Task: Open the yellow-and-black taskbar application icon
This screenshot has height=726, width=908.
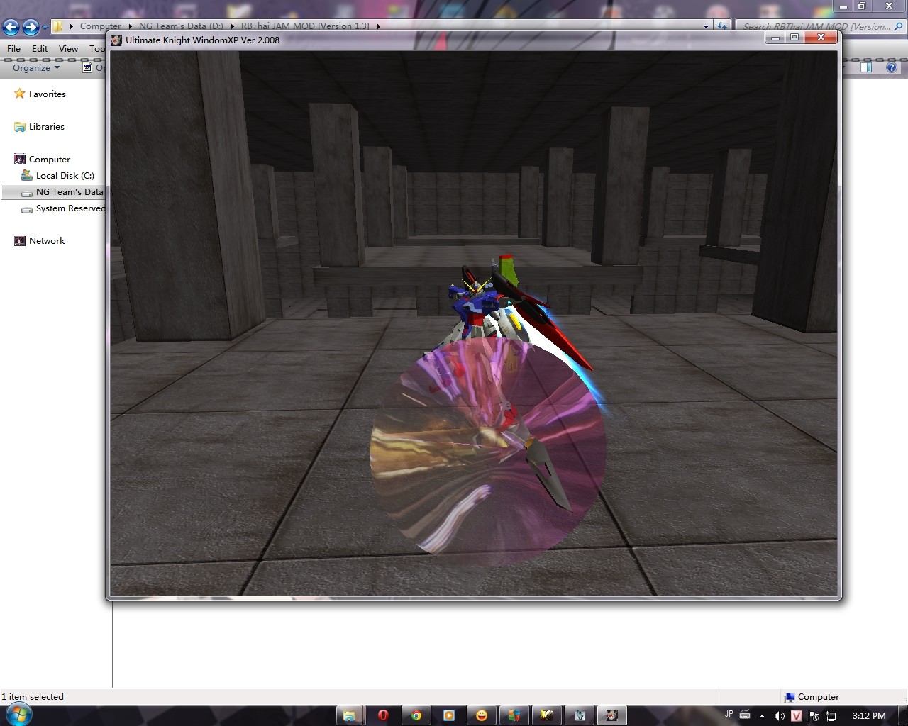Action: [x=546, y=715]
